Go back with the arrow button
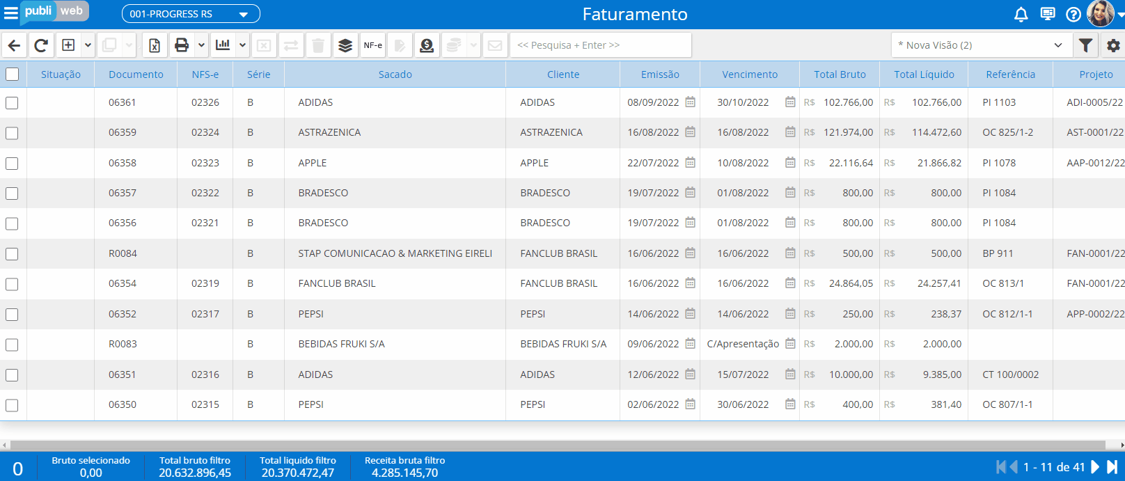The height and width of the screenshot is (481, 1125). pos(14,45)
